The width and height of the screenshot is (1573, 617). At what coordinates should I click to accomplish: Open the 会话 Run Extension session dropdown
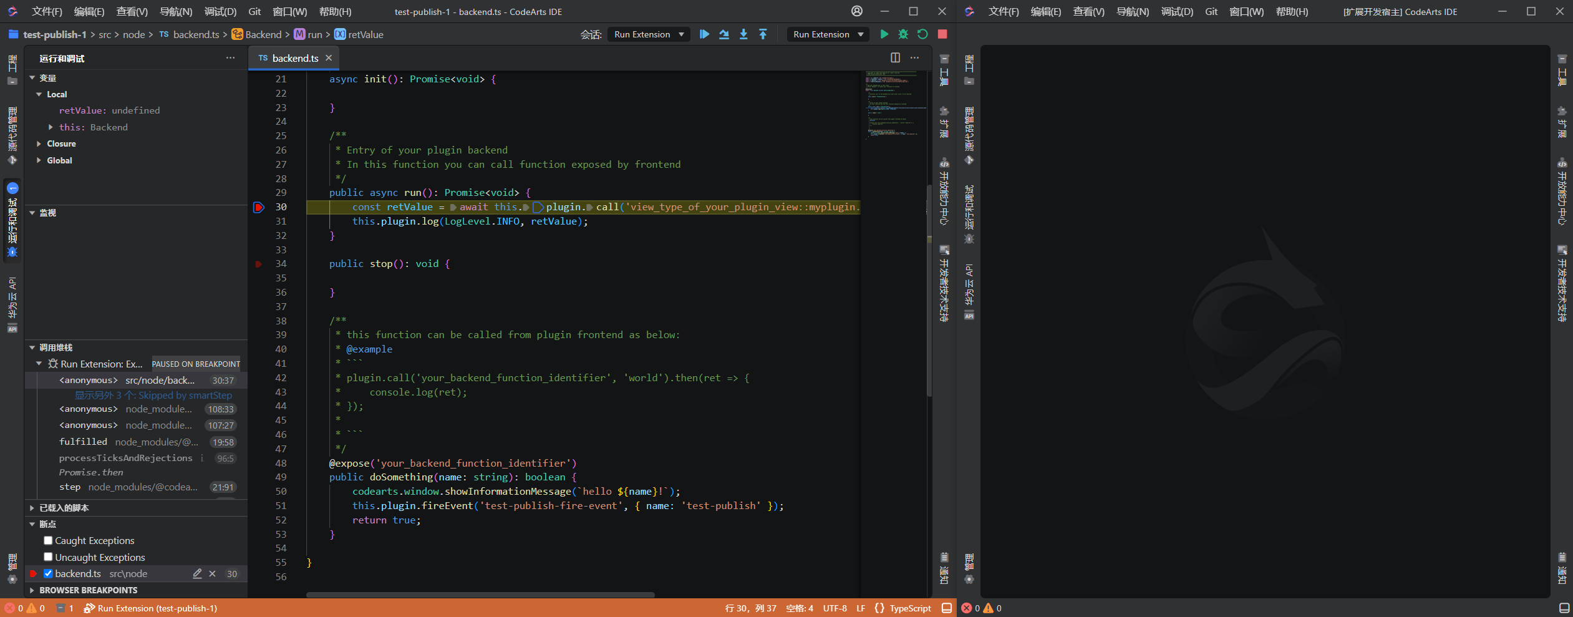click(x=649, y=34)
